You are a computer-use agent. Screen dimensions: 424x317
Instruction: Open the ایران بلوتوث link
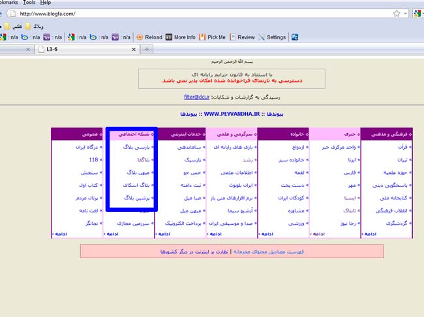pyautogui.click(x=241, y=186)
